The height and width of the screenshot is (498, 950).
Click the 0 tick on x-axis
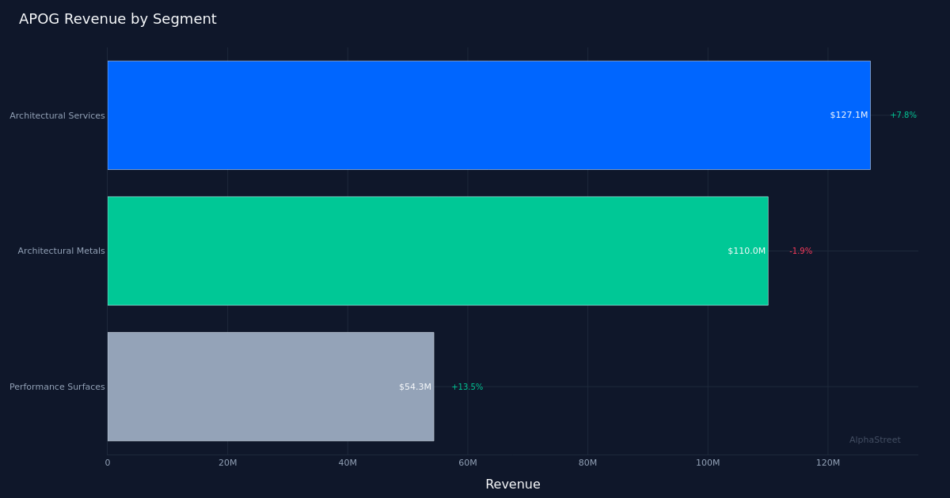coord(108,463)
